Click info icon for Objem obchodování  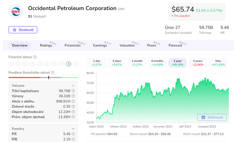point(73,112)
